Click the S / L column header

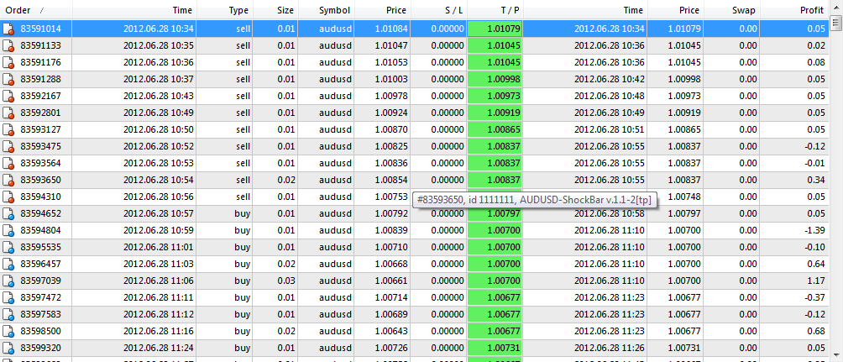point(438,10)
